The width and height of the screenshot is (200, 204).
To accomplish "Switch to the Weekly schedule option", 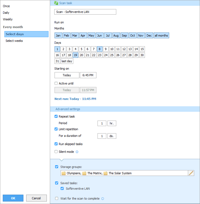I will pos(8,19).
